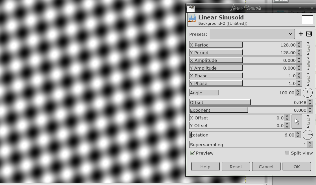
Task: Increase X Amplitude with up arrow
Action: coord(299,59)
